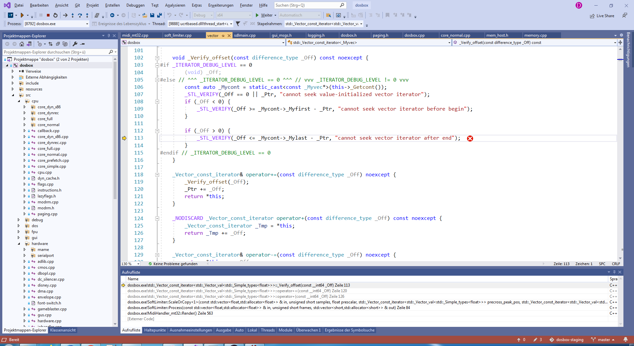
Task: Open the master branch menu in statusbar
Action: pyautogui.click(x=604, y=339)
